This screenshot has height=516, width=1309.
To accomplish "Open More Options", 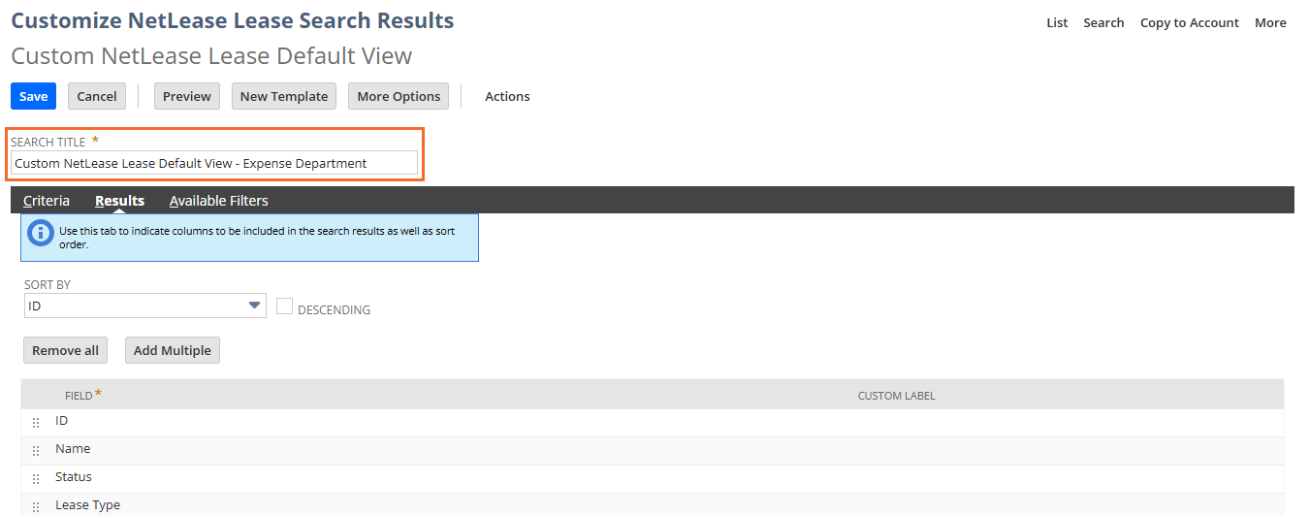I will click(399, 96).
